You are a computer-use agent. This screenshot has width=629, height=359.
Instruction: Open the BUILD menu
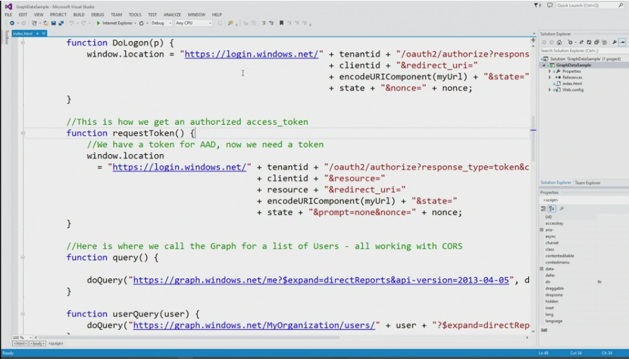[79, 14]
